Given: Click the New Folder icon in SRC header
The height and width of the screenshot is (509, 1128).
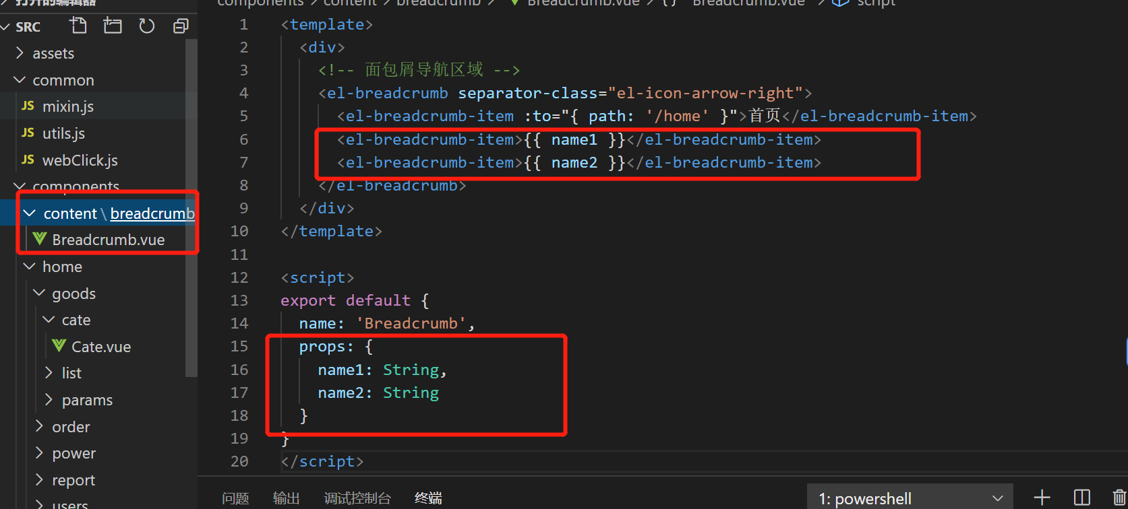Looking at the screenshot, I should tap(113, 26).
